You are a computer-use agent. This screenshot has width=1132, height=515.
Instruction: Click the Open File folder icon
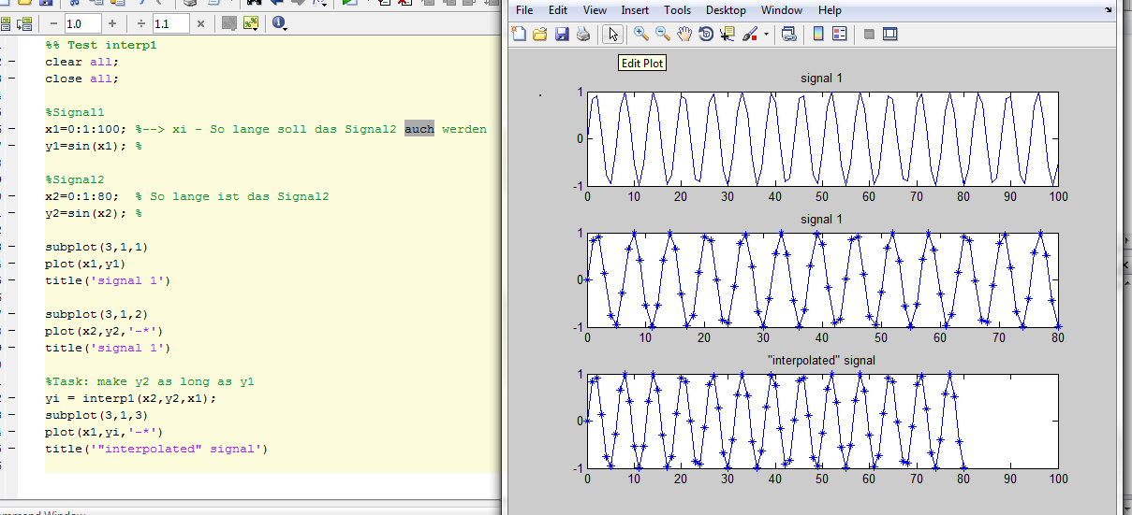(x=540, y=35)
